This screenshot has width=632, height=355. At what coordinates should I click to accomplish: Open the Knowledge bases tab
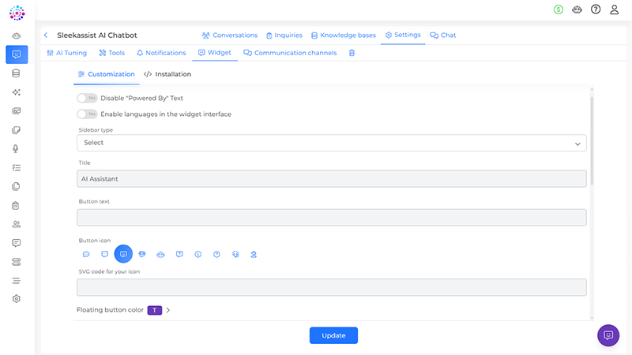point(344,35)
